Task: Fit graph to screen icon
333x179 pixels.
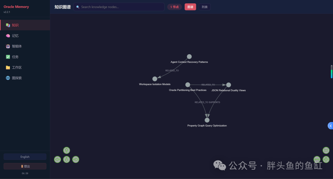Action: (326, 150)
